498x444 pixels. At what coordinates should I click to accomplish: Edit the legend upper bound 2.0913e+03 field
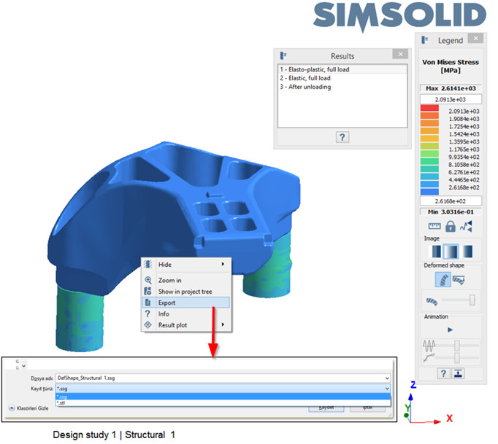(x=451, y=99)
